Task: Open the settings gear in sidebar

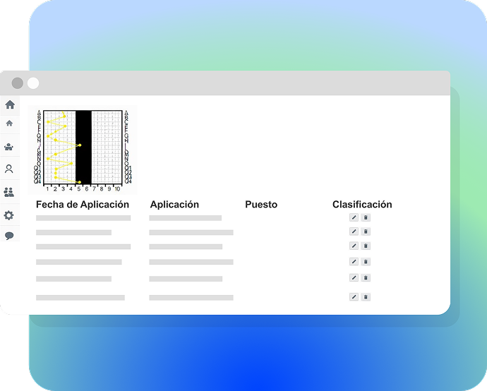Action: pyautogui.click(x=9, y=215)
